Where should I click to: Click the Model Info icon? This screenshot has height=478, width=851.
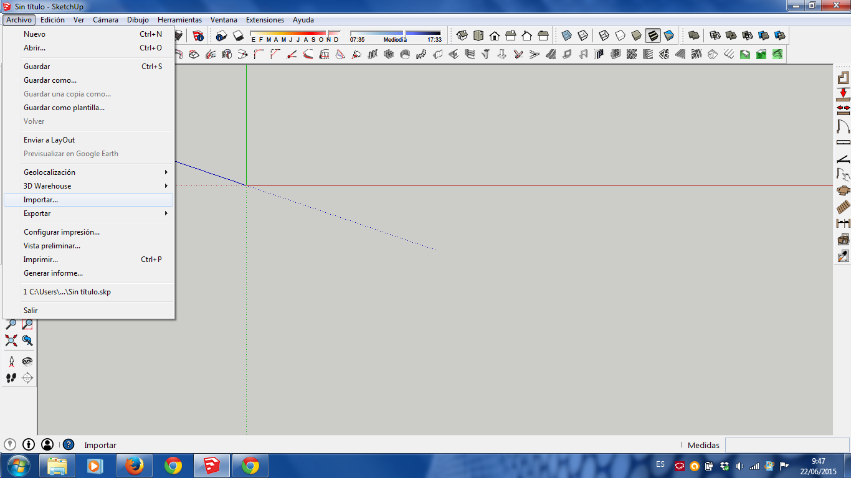[198, 35]
